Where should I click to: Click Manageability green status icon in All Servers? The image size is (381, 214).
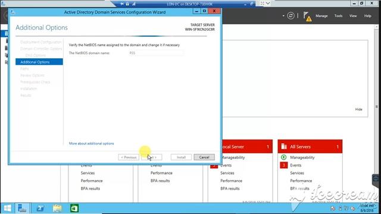pyautogui.click(x=283, y=157)
